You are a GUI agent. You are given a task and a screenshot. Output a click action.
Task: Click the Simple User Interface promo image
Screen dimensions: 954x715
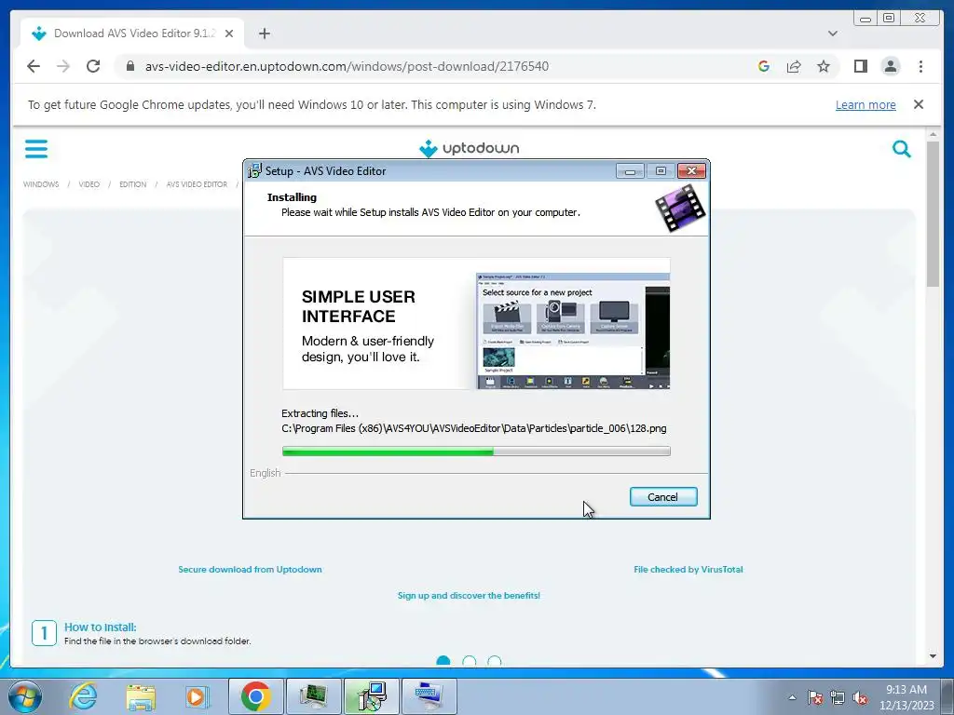point(476,323)
